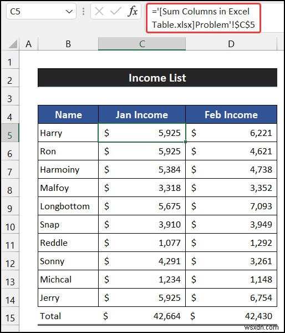Select Jerry's Feb Income cell 6,754

point(231,297)
